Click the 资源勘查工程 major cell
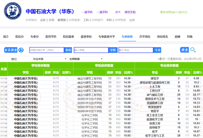203x138 pixels. coord(155,103)
